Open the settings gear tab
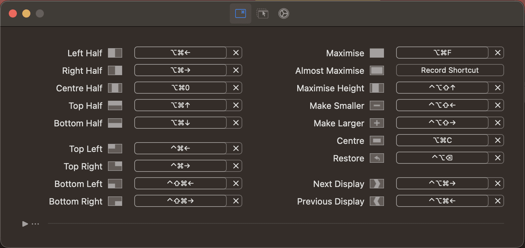This screenshot has width=525, height=248. (283, 13)
